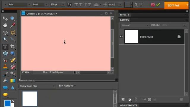
Task: Open the (Auto) leading dropdown
Action: coord(120,5)
